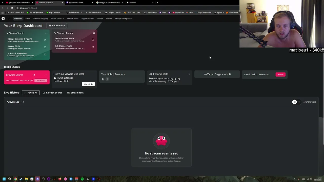
Task: Refresh the Browser Source connection icon
Action: pos(34,75)
